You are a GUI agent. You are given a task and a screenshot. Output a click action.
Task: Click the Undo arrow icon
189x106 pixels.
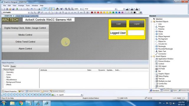(32, 9)
